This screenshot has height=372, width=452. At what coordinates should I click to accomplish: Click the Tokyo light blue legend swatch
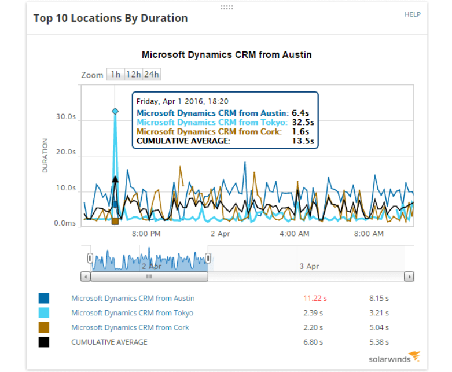point(44,313)
